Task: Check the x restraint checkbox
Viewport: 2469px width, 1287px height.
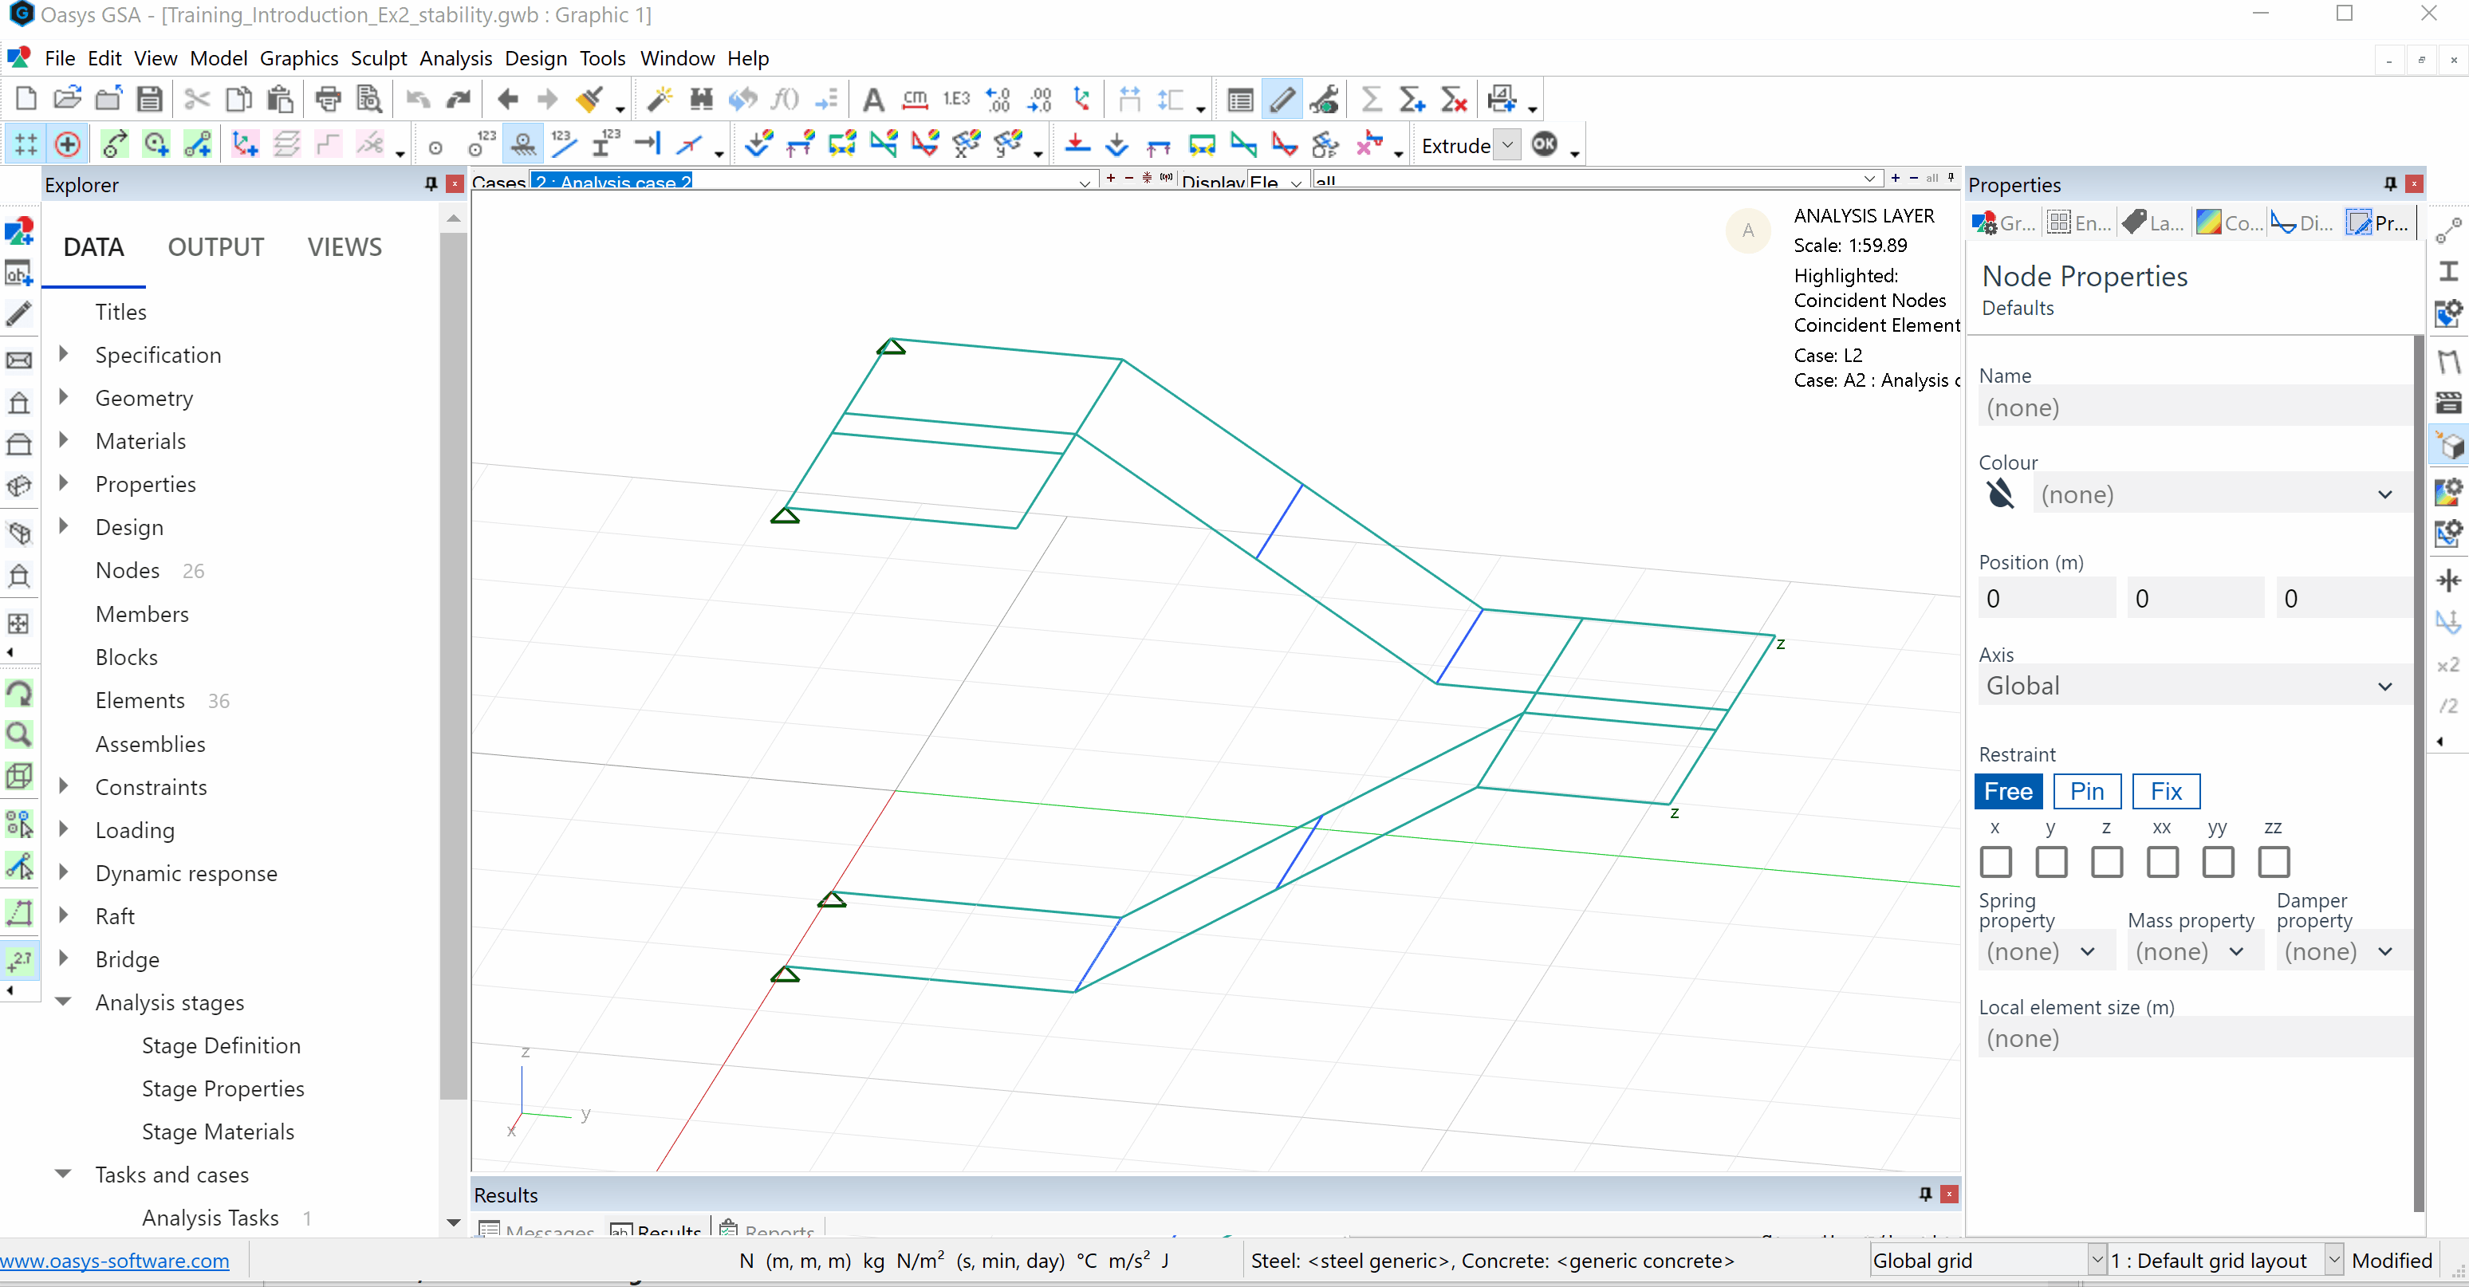Action: (x=1995, y=861)
